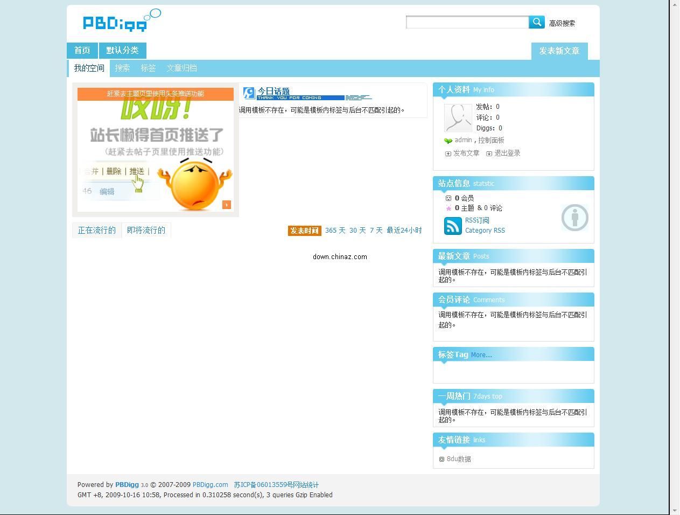Open the Category RSS link

pyautogui.click(x=485, y=231)
